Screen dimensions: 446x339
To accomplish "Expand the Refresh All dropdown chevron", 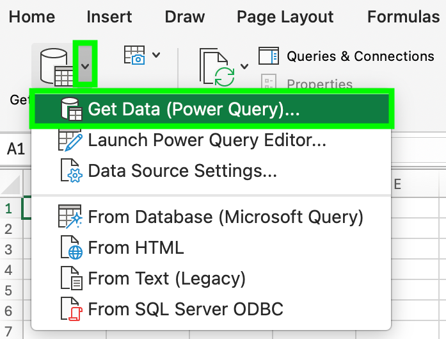I will point(244,67).
